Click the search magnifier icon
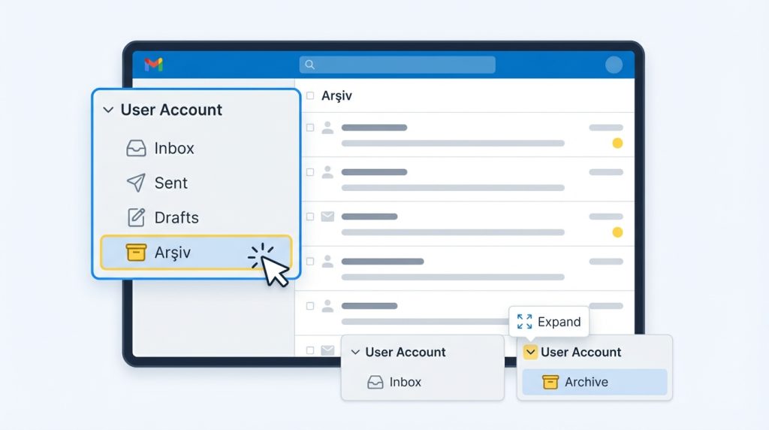769x430 pixels. click(x=309, y=65)
